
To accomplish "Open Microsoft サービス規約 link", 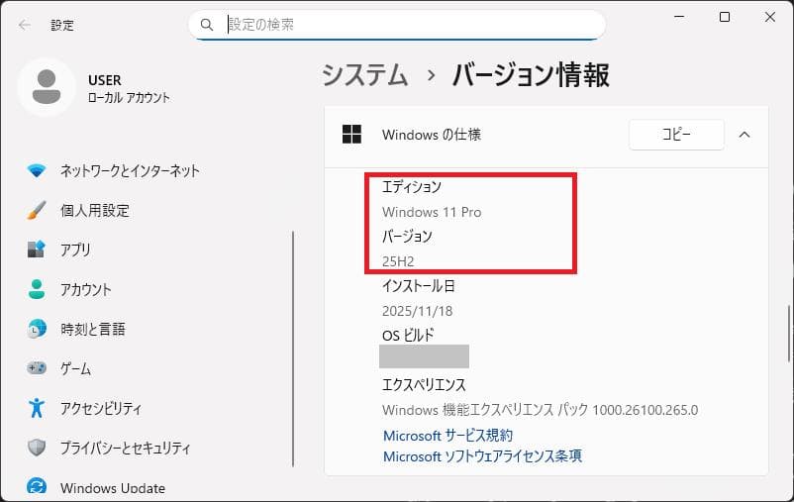I will click(448, 435).
